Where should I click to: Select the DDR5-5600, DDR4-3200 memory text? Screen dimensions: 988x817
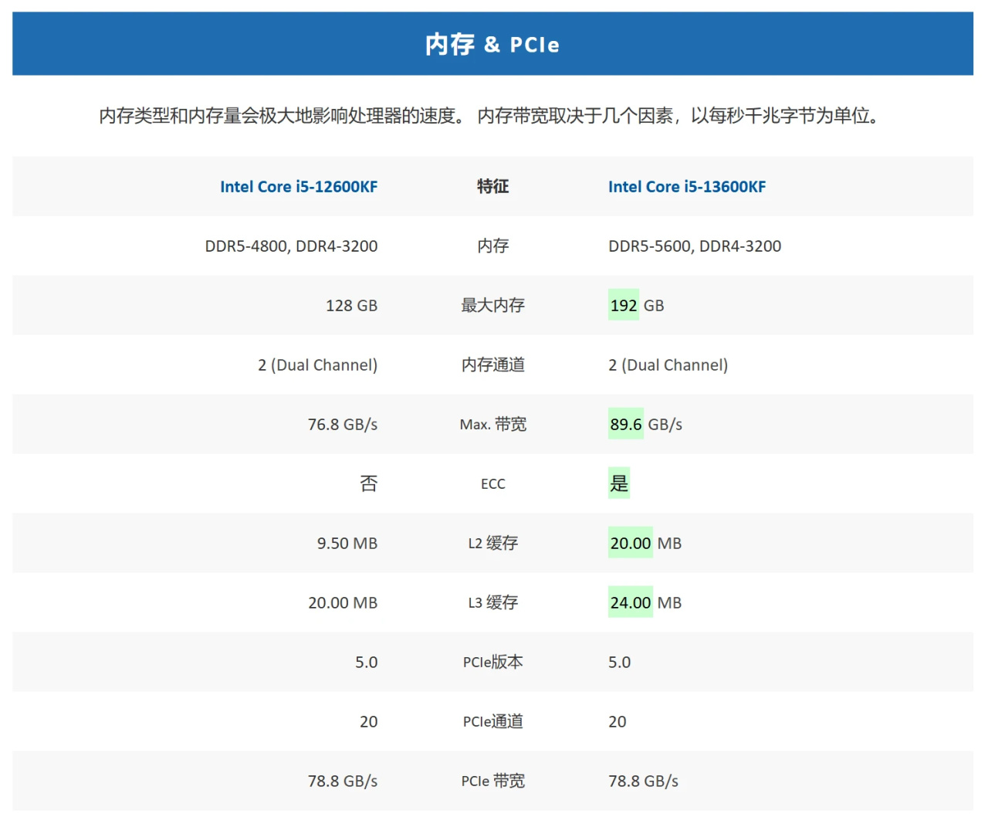[x=695, y=246]
